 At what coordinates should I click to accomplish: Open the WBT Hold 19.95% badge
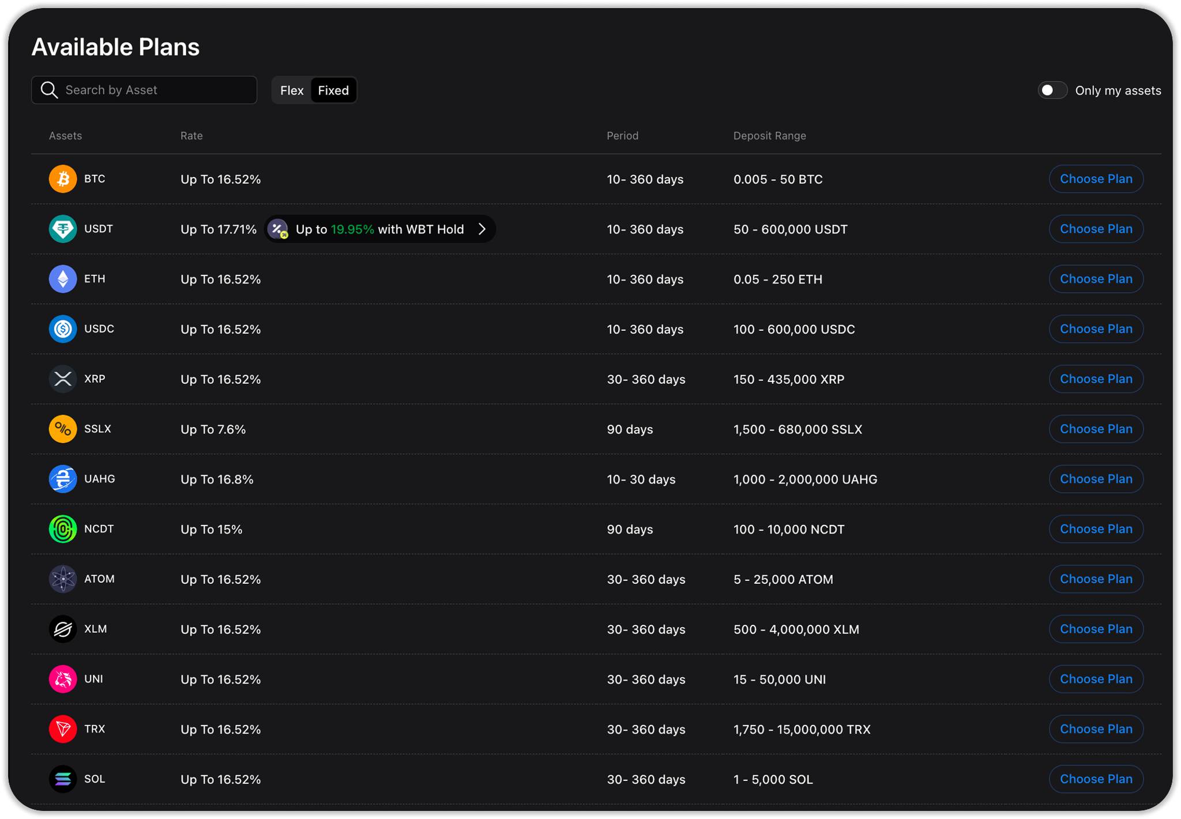(x=379, y=229)
